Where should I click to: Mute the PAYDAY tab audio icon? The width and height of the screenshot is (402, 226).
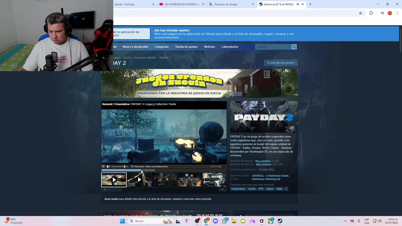(297, 4)
